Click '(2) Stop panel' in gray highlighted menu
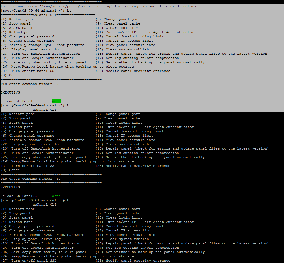 (16, 24)
